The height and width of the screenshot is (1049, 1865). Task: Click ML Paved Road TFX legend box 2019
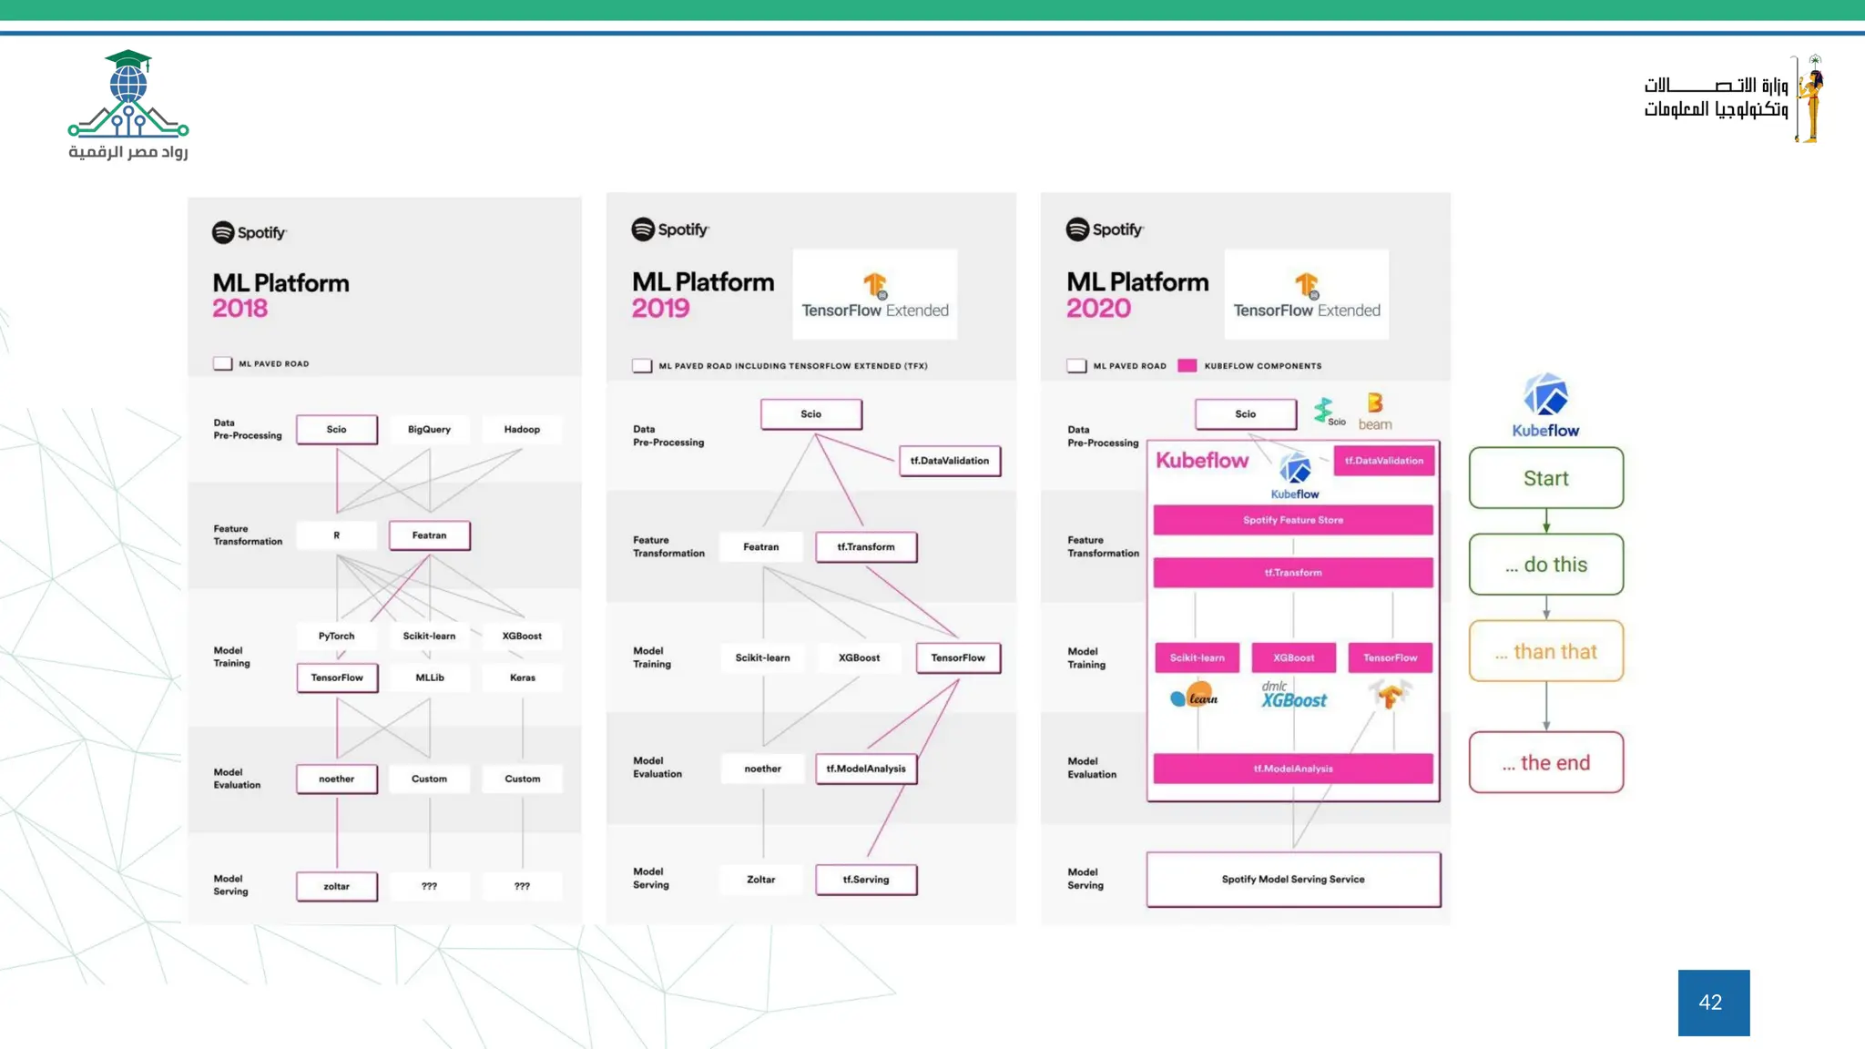tap(642, 366)
